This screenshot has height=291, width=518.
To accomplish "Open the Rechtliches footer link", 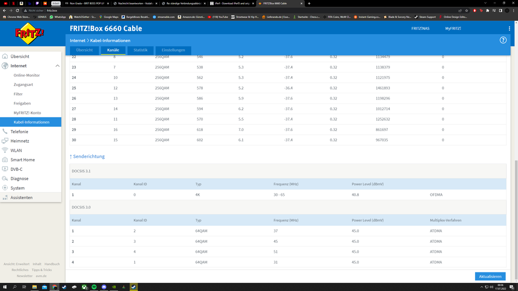I will tap(20, 270).
